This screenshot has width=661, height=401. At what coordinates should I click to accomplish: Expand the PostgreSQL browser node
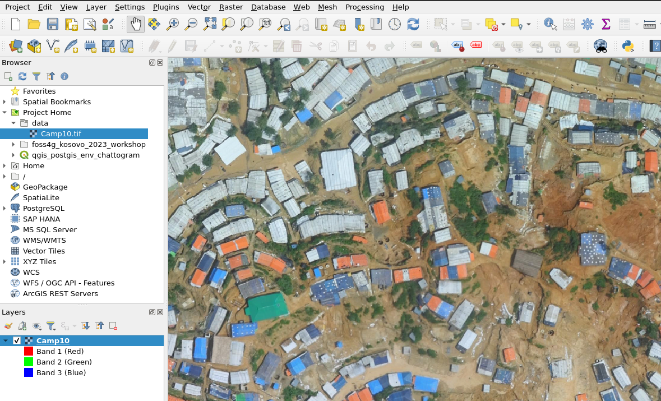pos(4,208)
